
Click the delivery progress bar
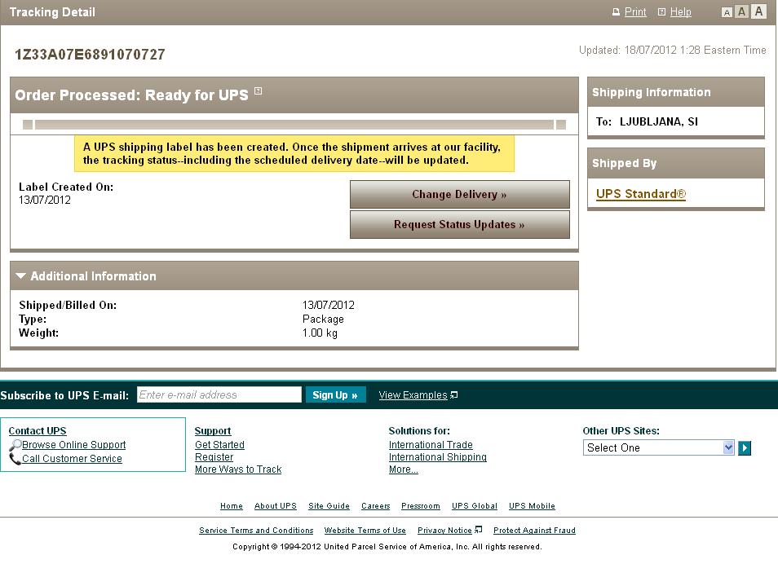pos(294,125)
